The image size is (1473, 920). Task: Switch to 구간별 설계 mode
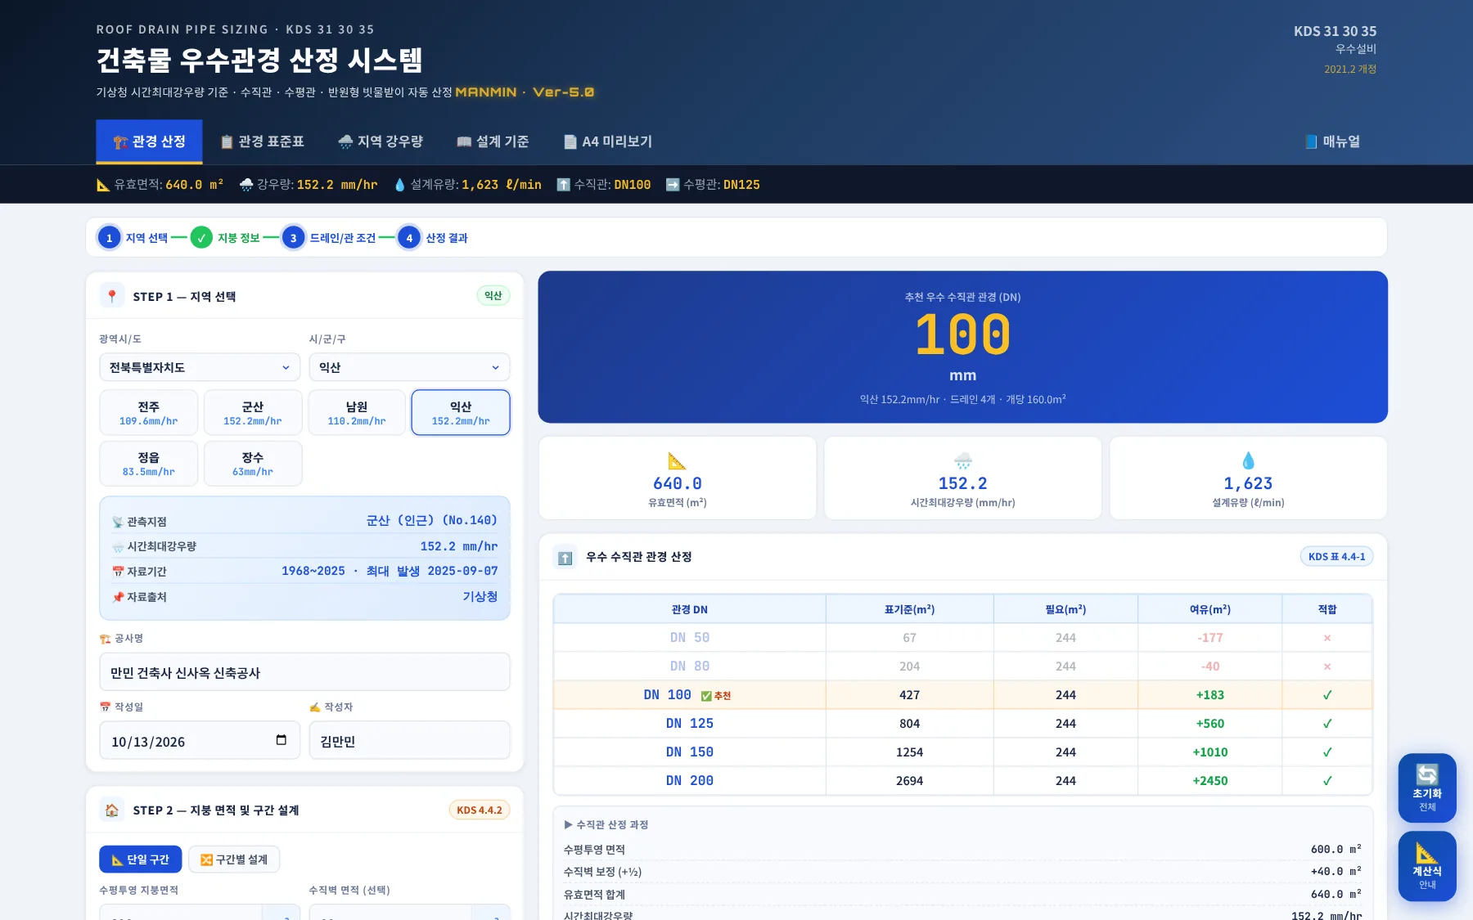(234, 859)
